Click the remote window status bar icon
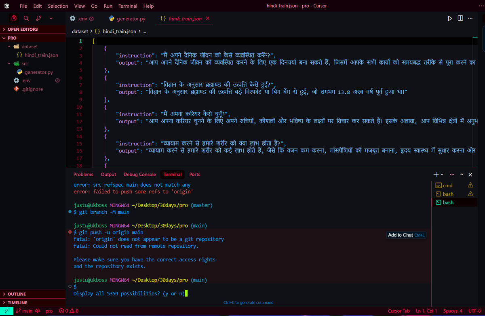This screenshot has height=316, width=485. pos(7,311)
